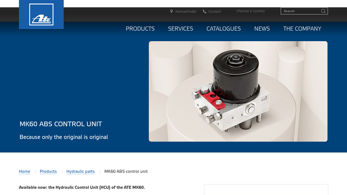Open the Choose a country selector

251,11
